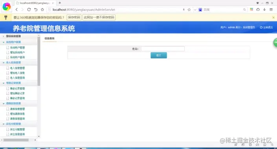Click the skin shirt icon in title bar
Image resolution: width=277 pixels, height=149 pixels.
click(258, 3)
